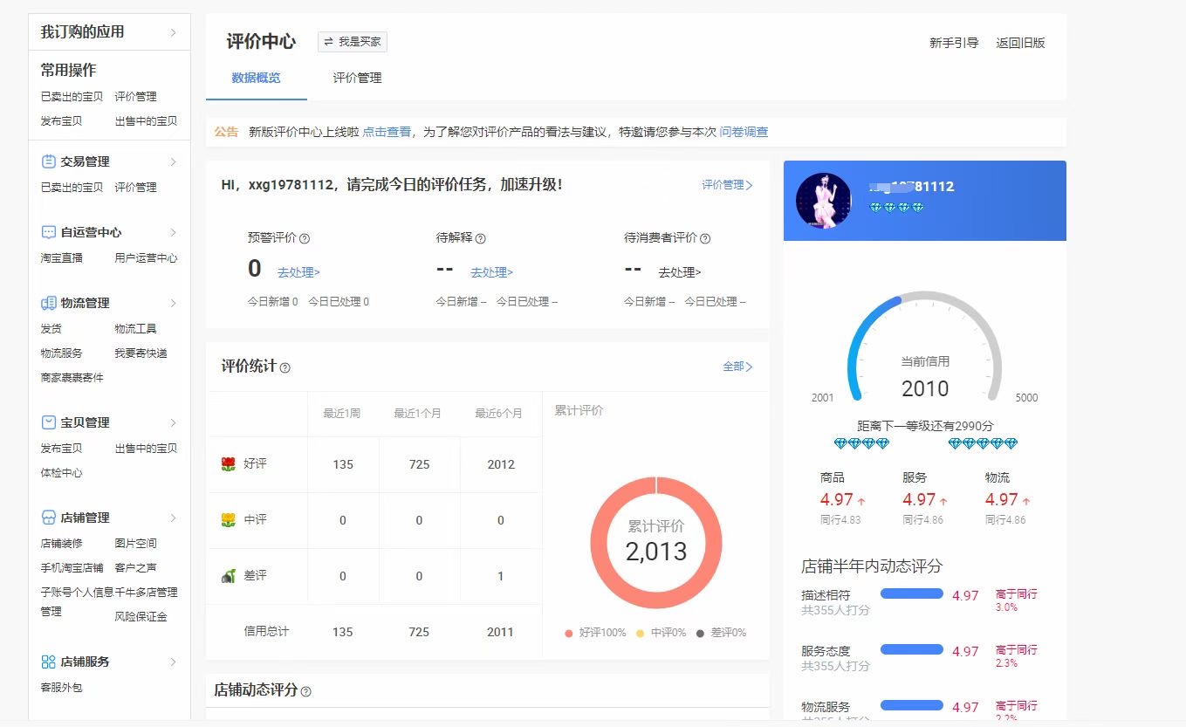Open 体检中心 in sidebar
The image size is (1186, 727).
[61, 473]
